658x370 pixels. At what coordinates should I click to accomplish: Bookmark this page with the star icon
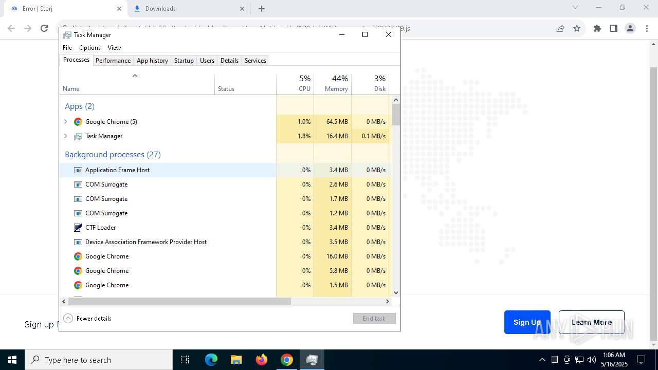pyautogui.click(x=577, y=28)
